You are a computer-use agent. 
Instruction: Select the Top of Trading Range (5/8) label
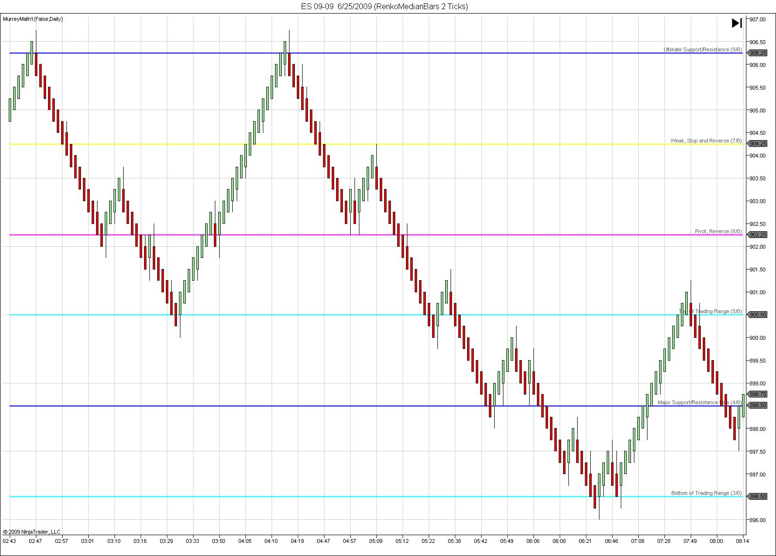tap(711, 311)
